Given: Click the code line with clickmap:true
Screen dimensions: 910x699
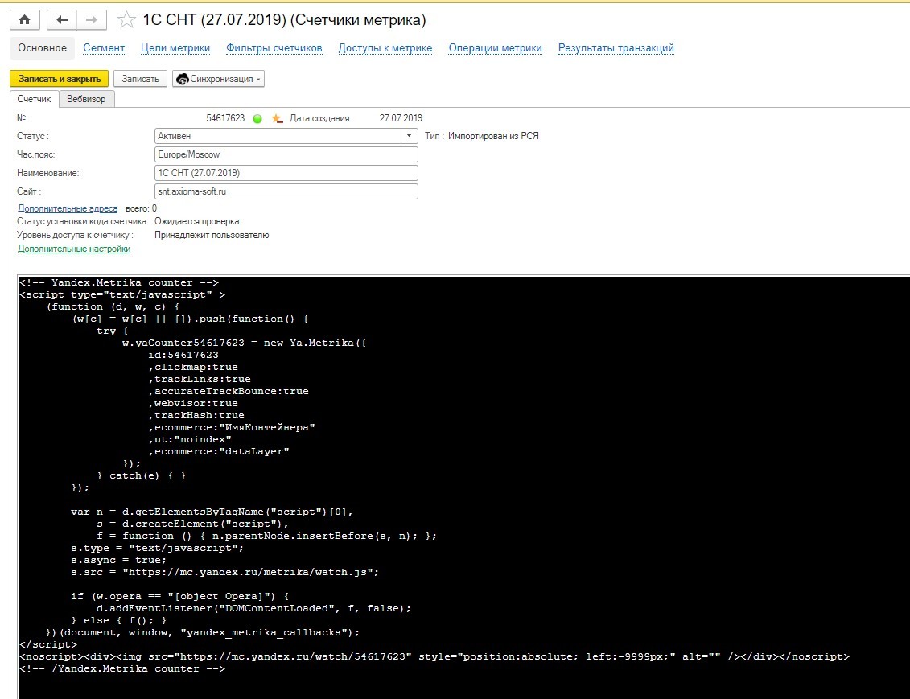Looking at the screenshot, I should [192, 367].
